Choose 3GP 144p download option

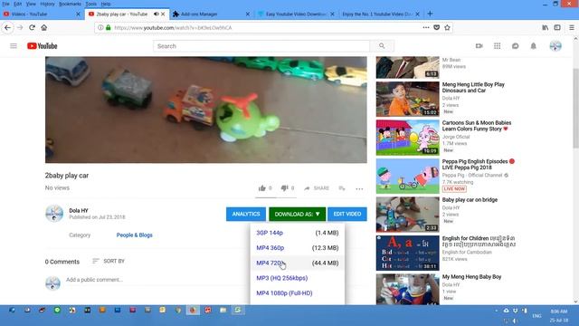(x=298, y=233)
